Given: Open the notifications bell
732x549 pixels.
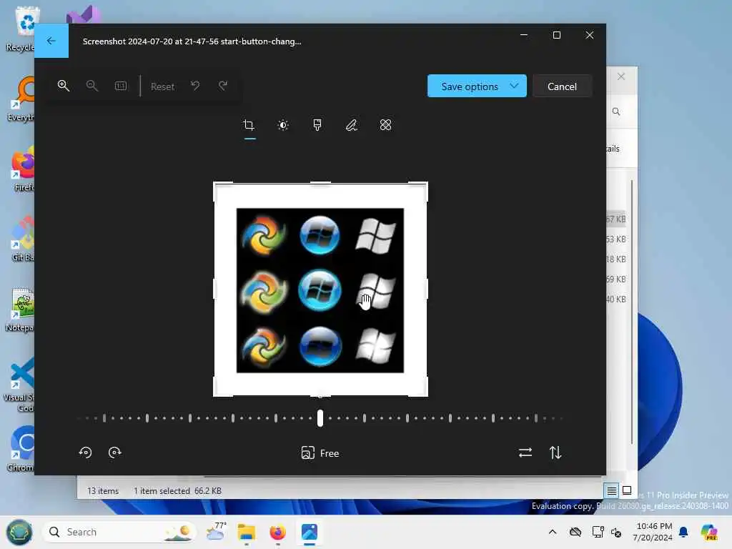Looking at the screenshot, I should (683, 532).
